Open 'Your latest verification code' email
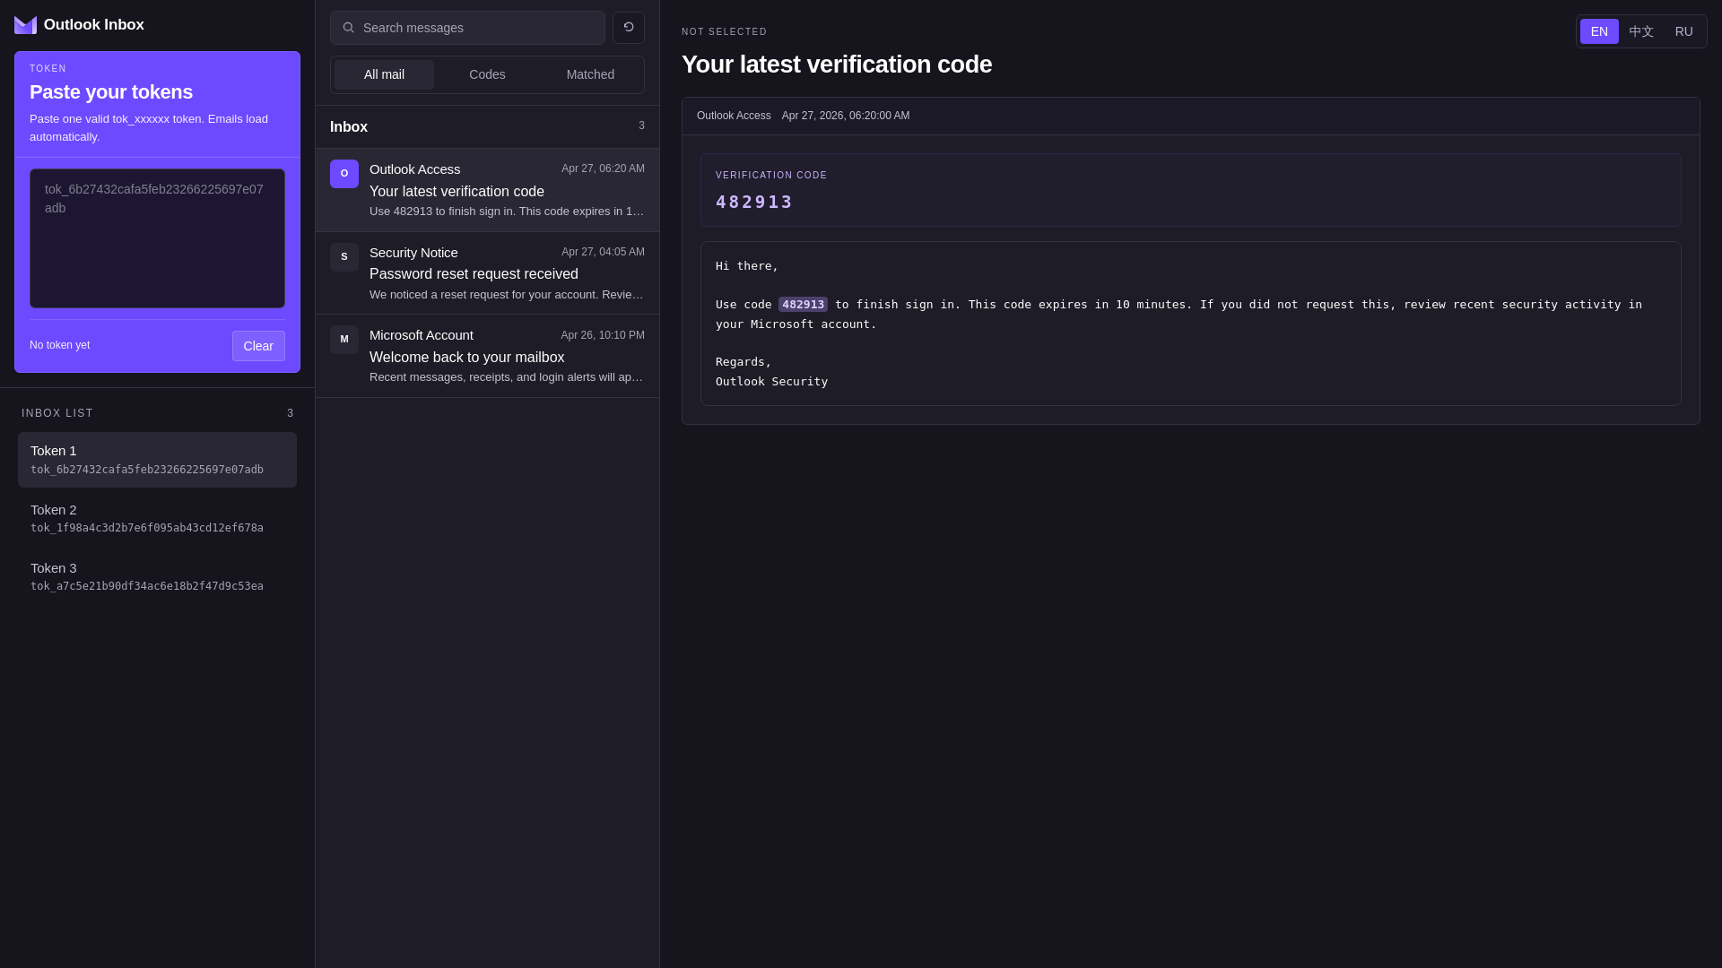This screenshot has width=1722, height=968. pyautogui.click(x=487, y=190)
